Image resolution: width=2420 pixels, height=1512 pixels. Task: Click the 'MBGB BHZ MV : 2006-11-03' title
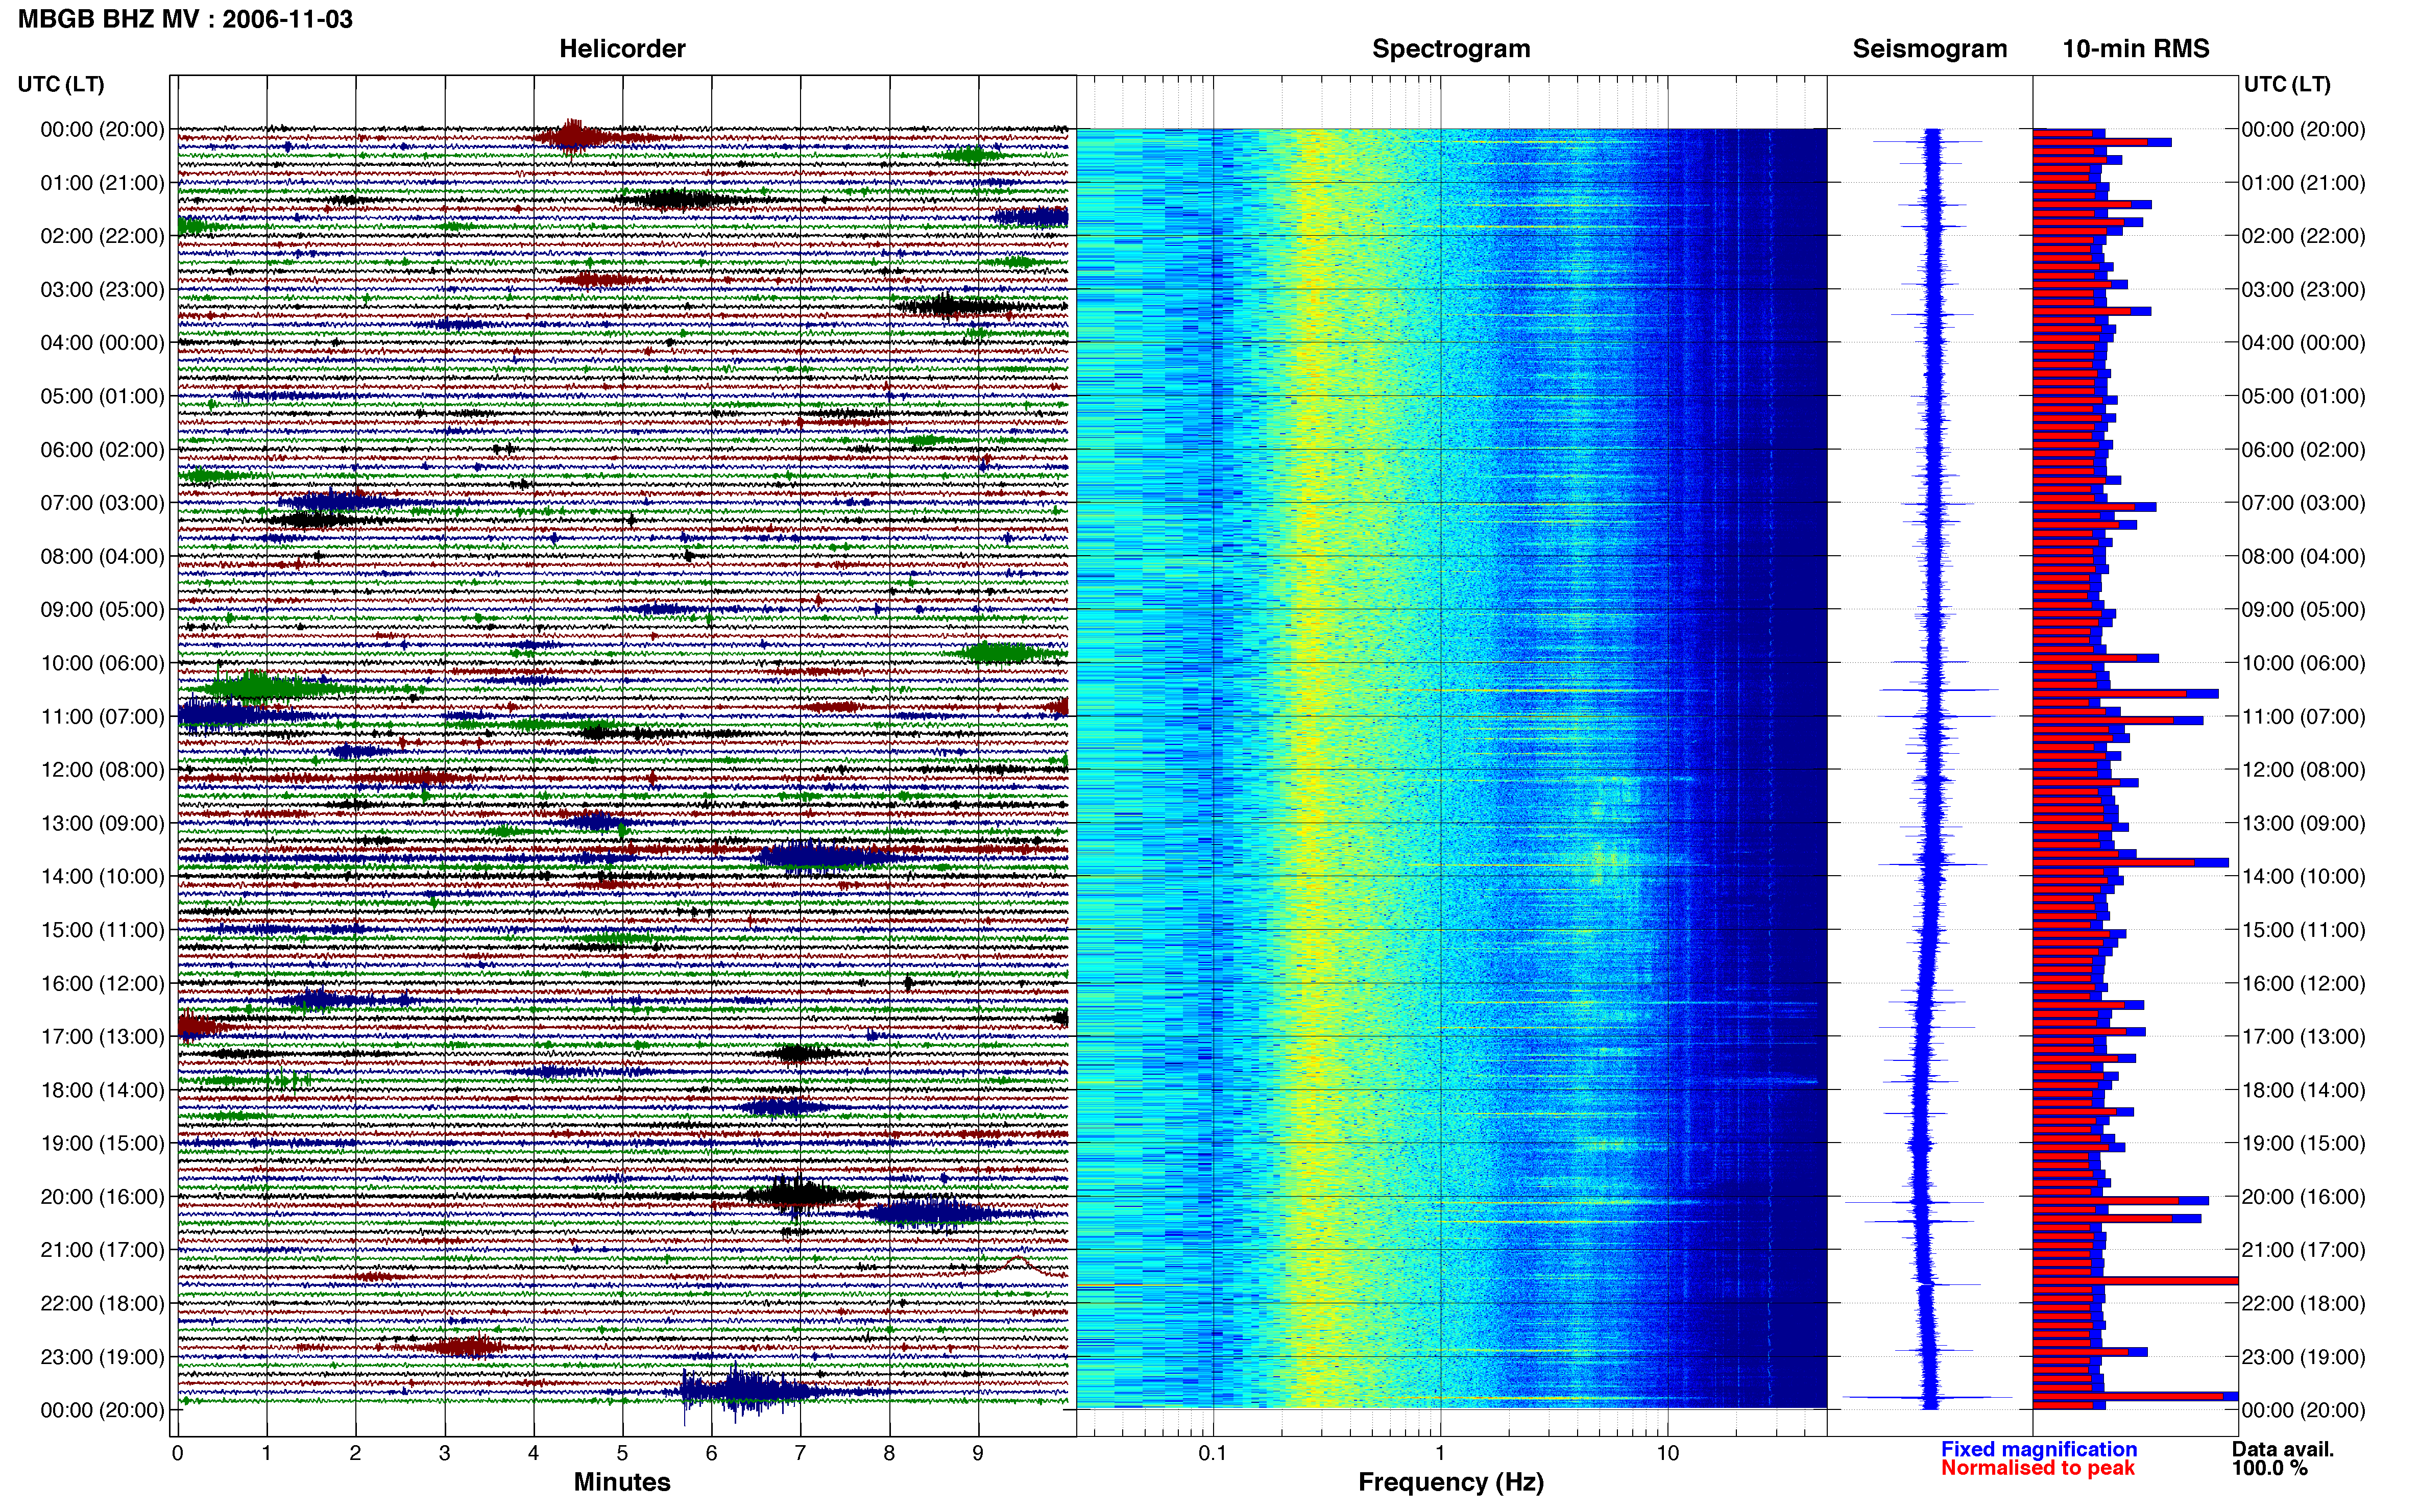coord(185,19)
